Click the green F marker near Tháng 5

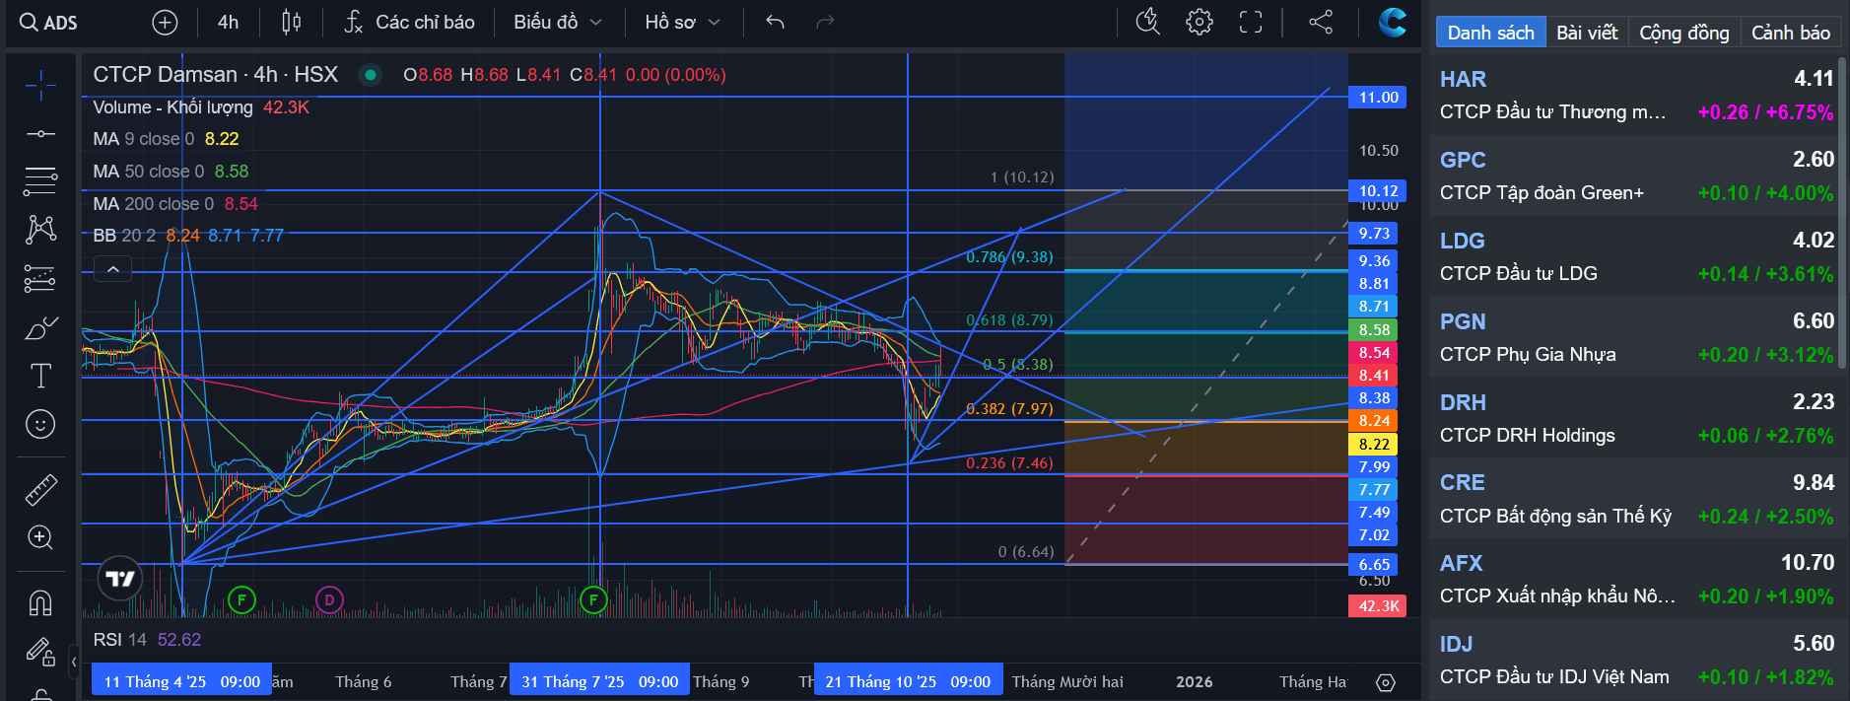(x=241, y=599)
